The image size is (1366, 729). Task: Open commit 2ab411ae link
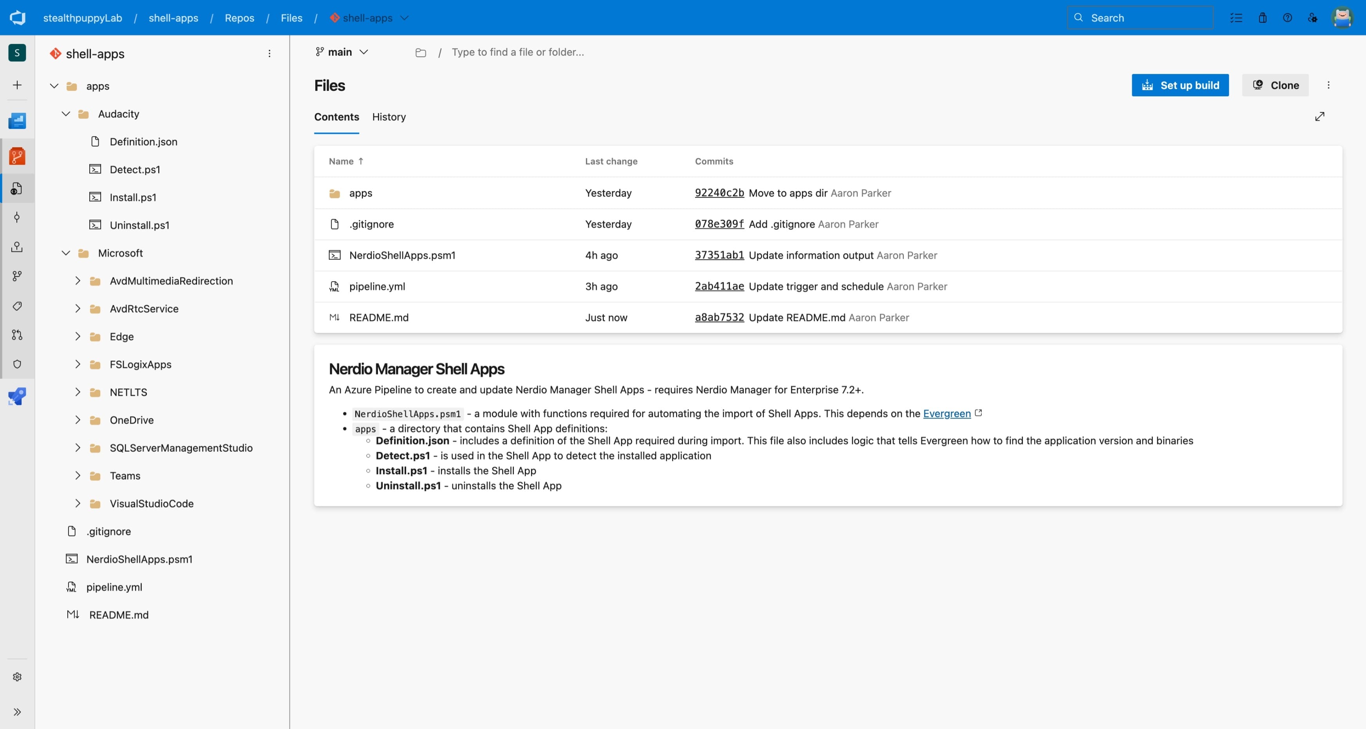(x=719, y=286)
